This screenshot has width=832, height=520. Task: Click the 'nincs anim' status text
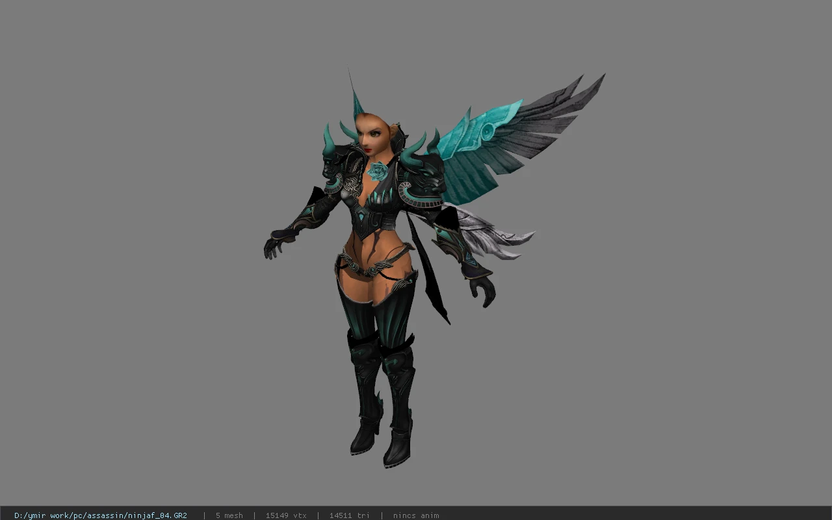pyautogui.click(x=416, y=515)
